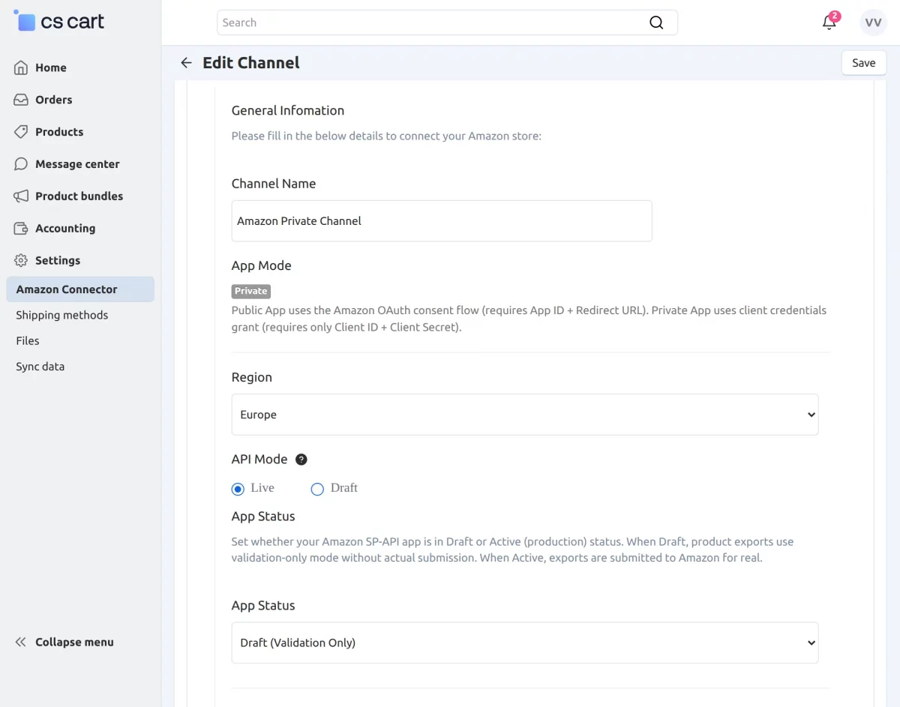Click the notification count badge 2
This screenshot has height=707, width=900.
point(835,16)
